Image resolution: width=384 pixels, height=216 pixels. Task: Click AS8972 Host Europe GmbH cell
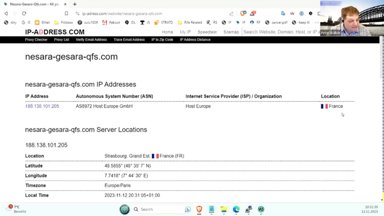pos(104,106)
